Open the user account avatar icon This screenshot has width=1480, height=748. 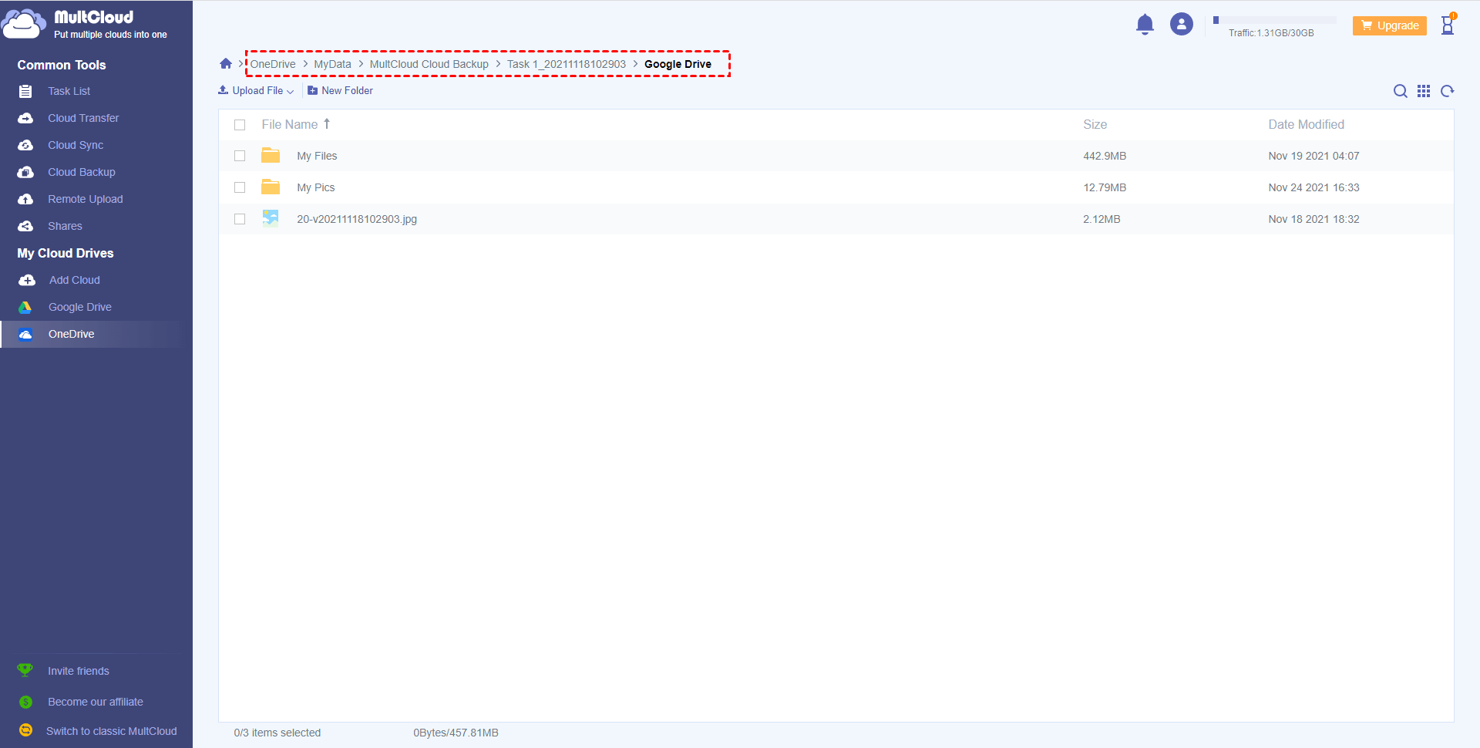[1181, 25]
